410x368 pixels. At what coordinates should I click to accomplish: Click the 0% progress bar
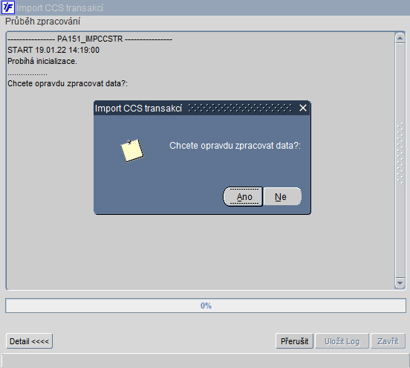pos(206,306)
